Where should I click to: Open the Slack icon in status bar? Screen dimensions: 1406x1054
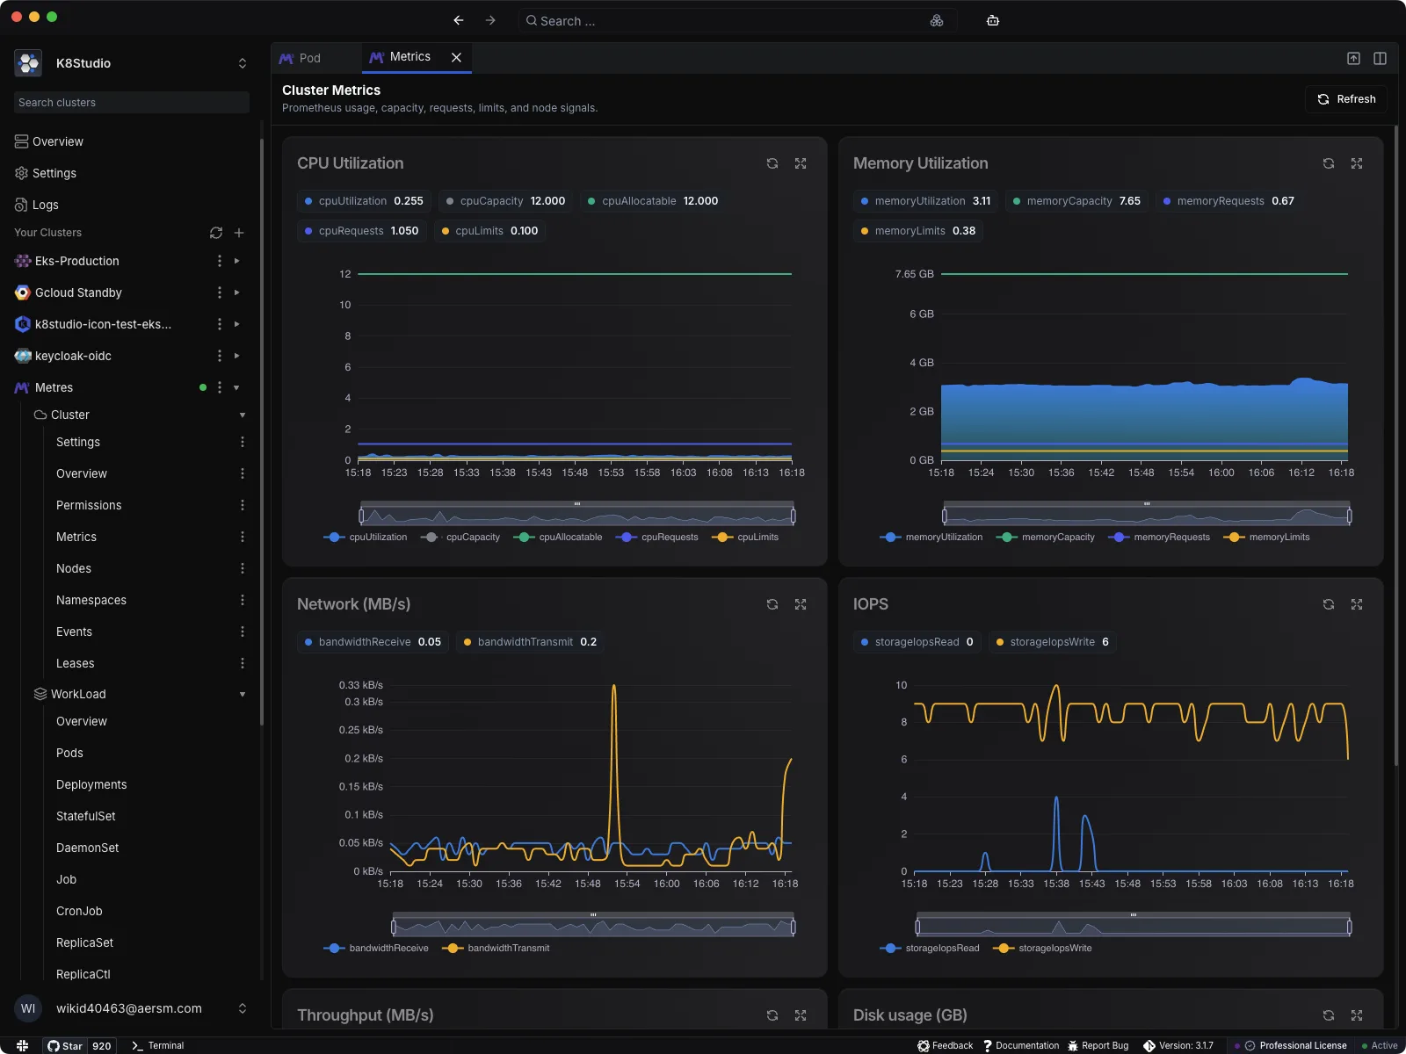(23, 1045)
